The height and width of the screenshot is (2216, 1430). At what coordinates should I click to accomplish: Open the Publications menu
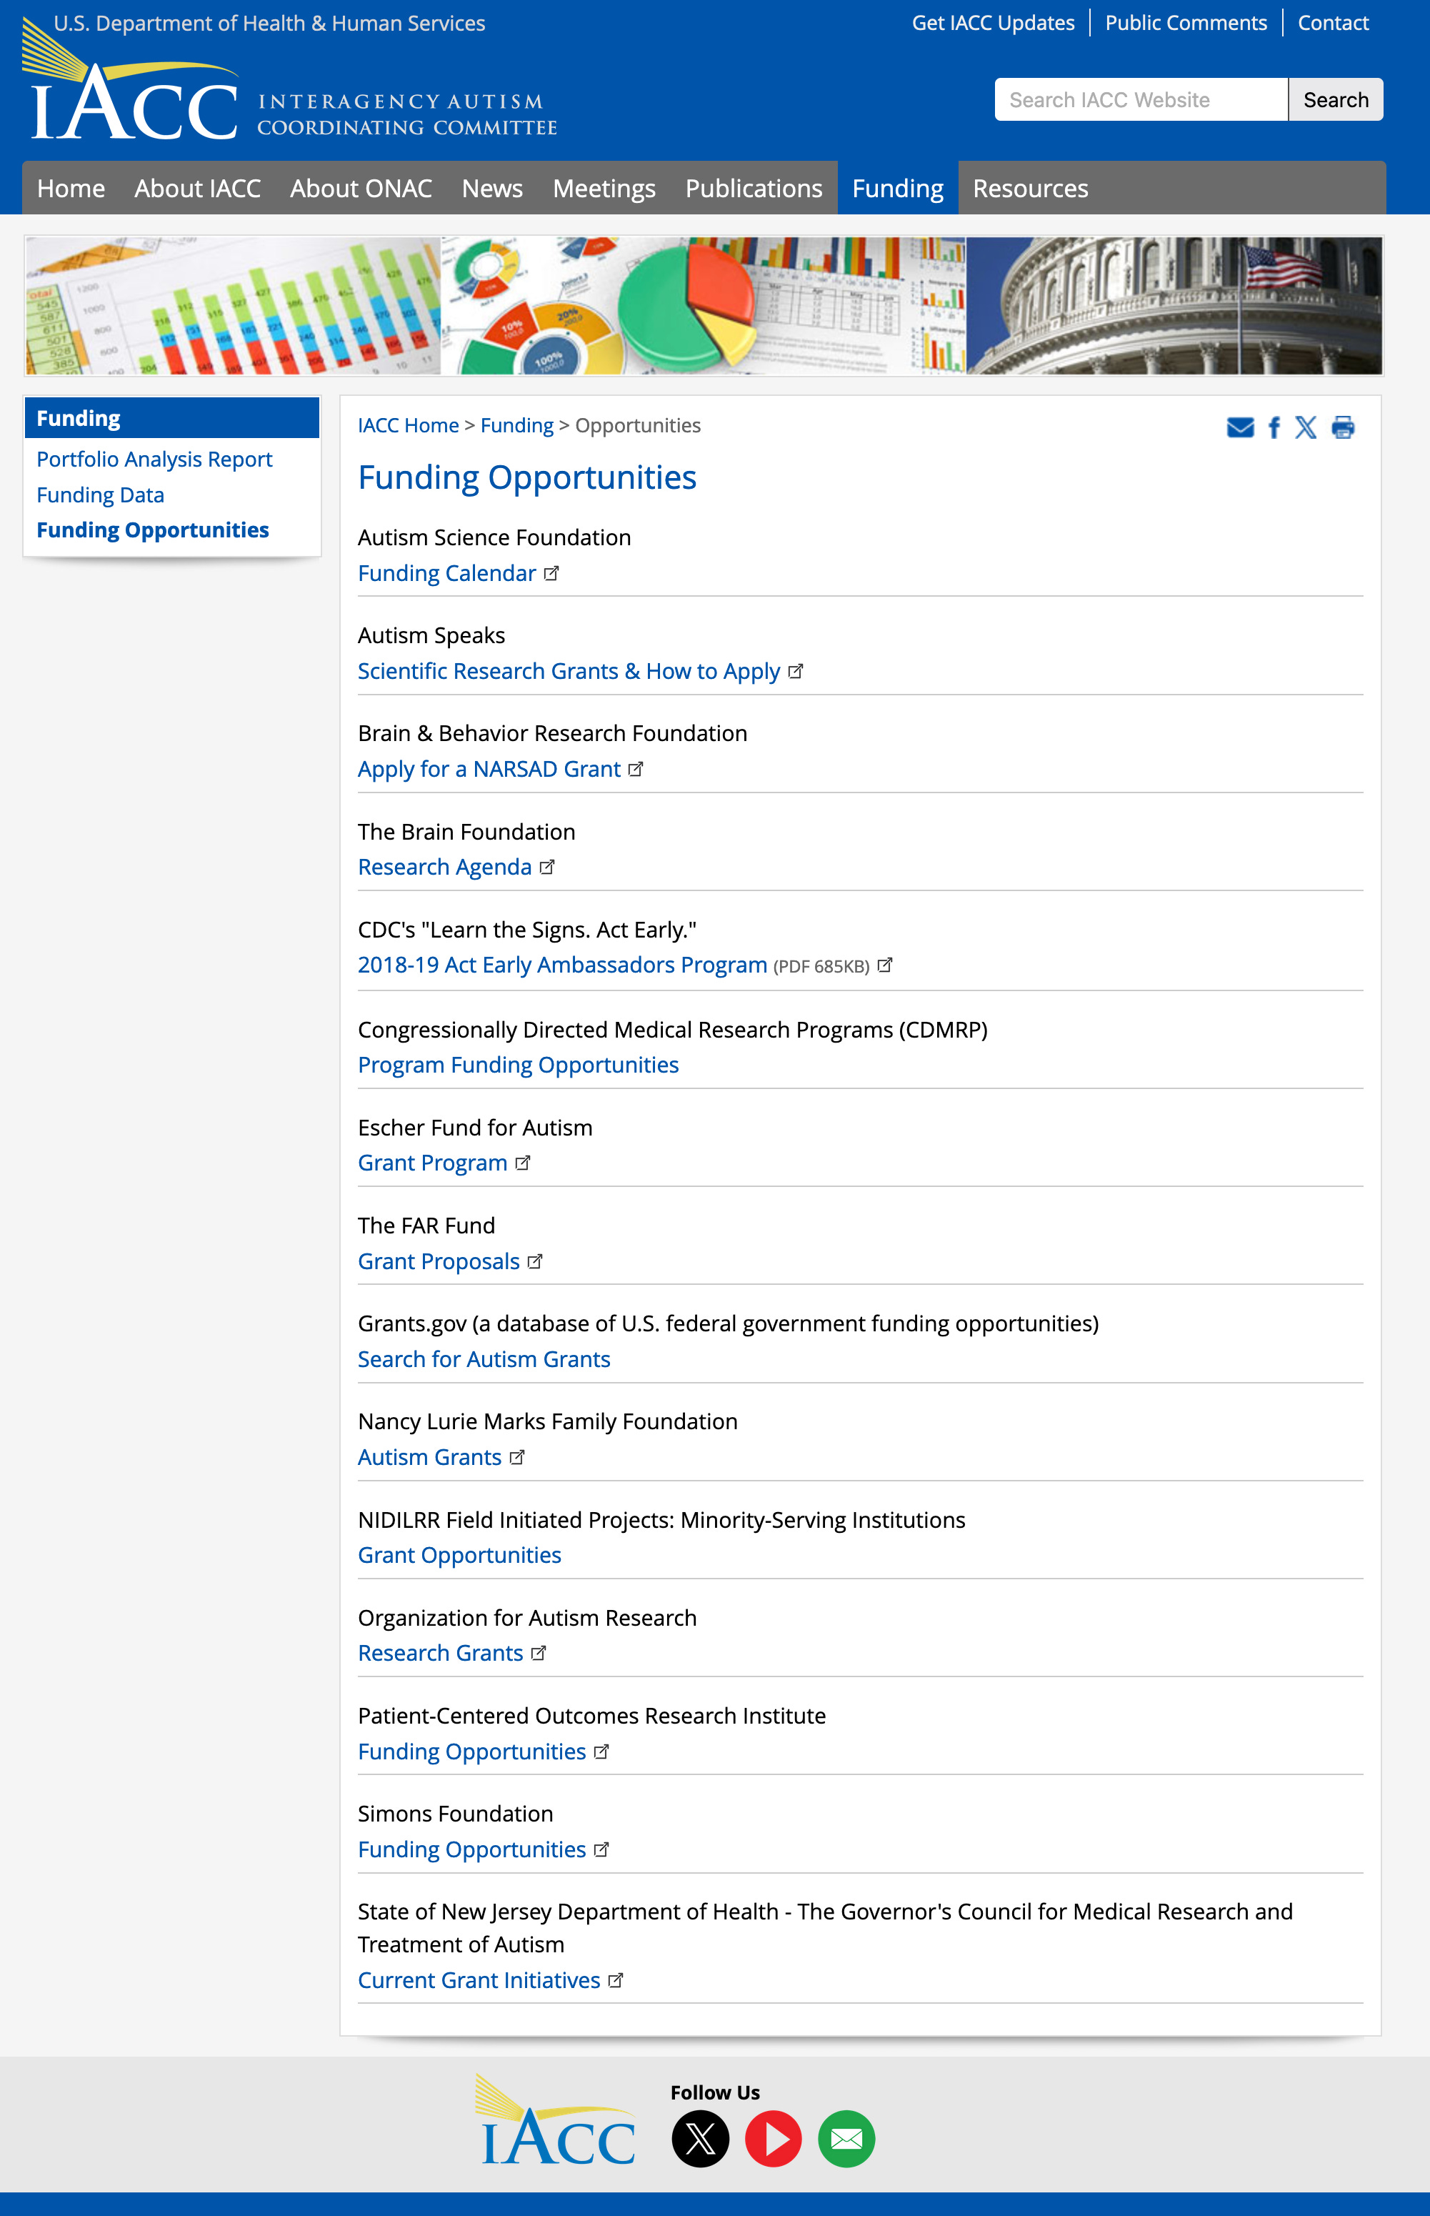[754, 189]
